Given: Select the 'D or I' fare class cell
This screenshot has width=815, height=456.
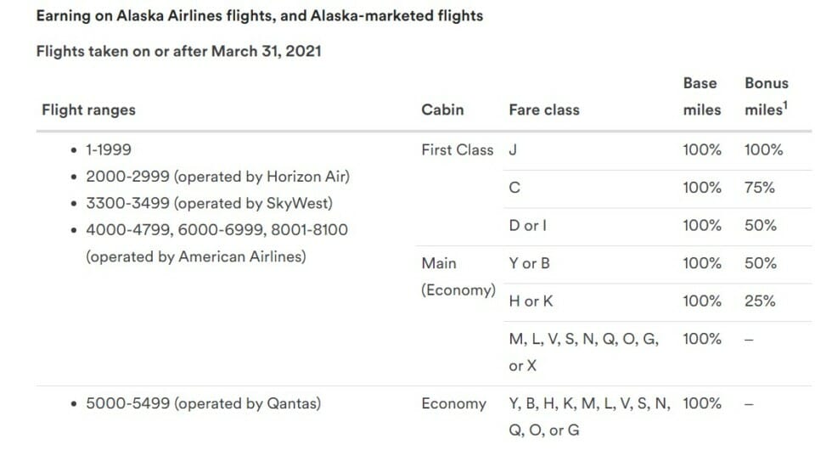Looking at the screenshot, I should coord(527,226).
